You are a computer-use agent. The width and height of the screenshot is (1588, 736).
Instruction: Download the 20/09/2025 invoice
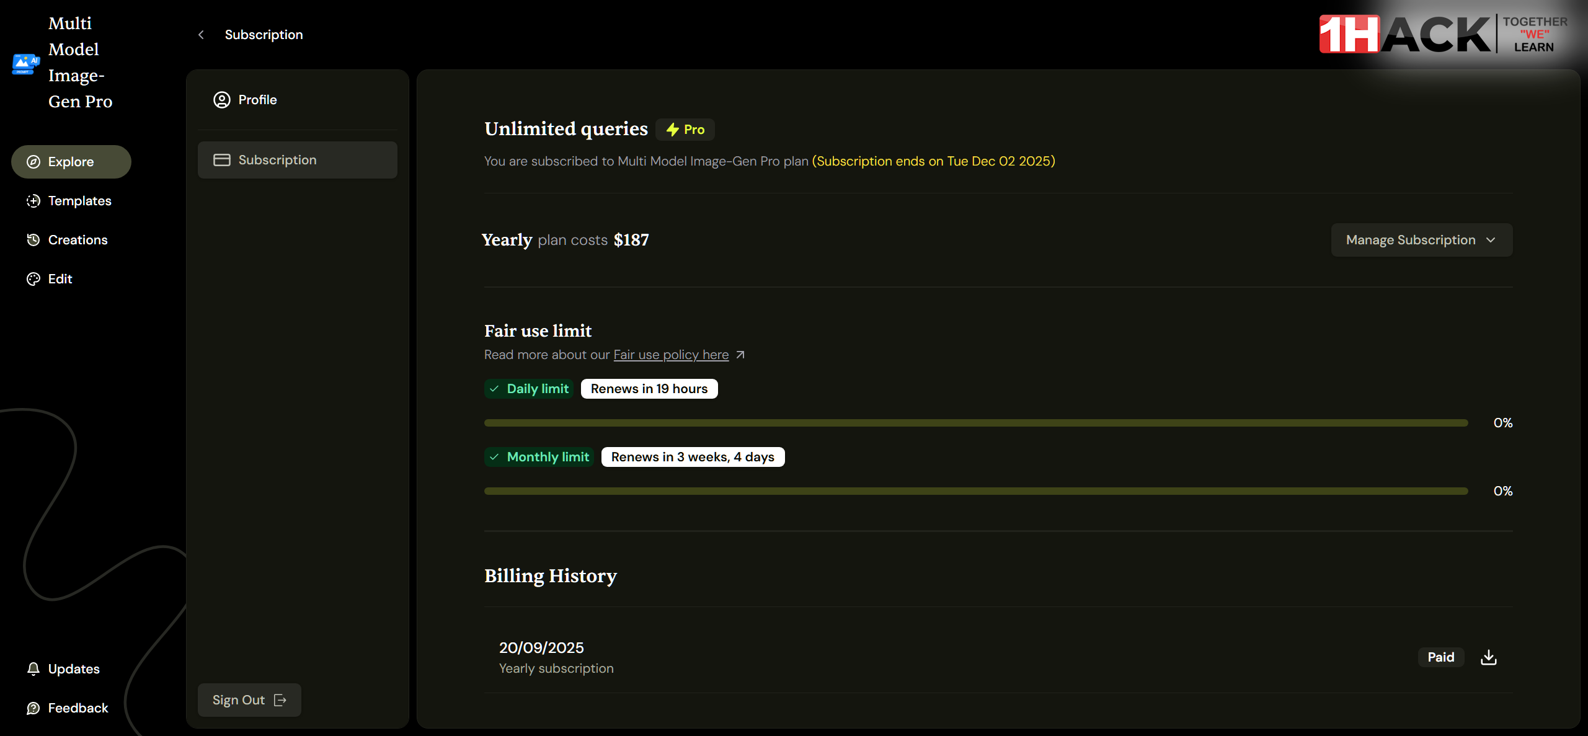point(1488,657)
